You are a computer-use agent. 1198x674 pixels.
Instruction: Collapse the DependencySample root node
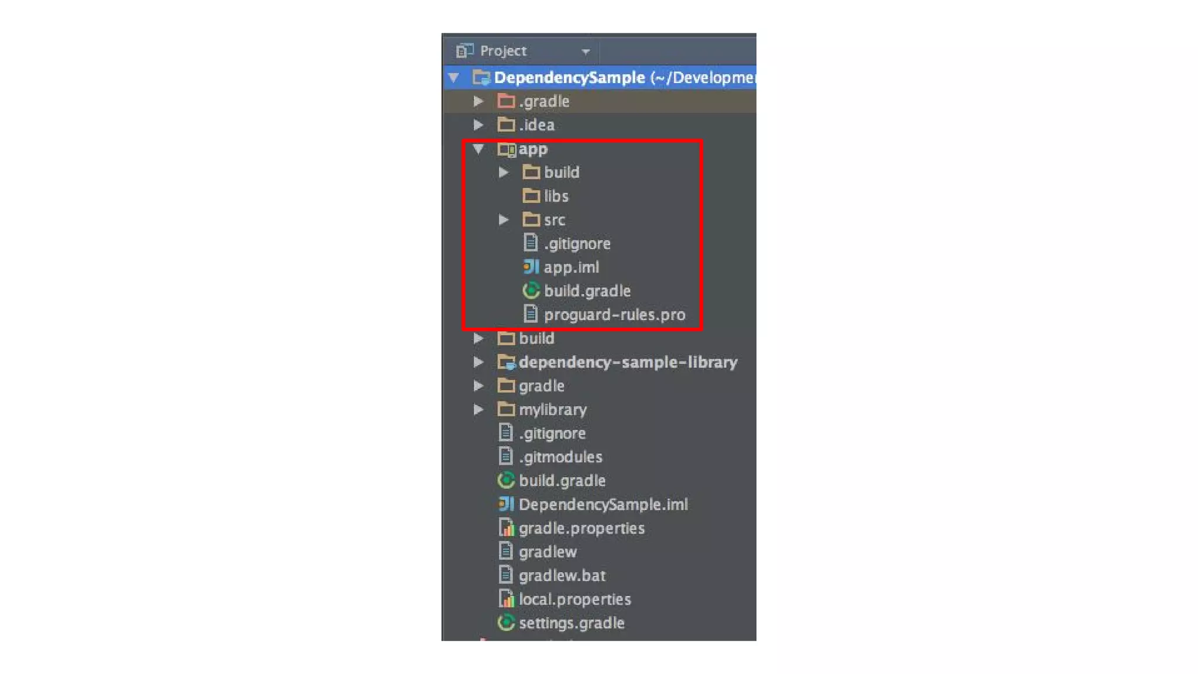coord(454,77)
